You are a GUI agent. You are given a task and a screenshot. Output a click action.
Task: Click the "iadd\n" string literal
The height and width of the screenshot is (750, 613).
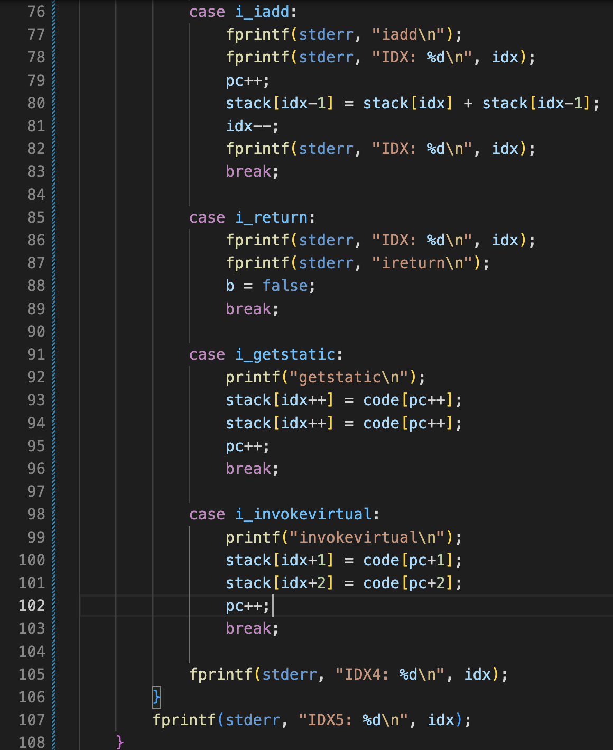tap(412, 34)
